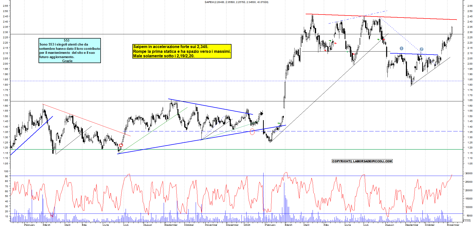Click the "25000" volume axis label

pyautogui.click(x=469, y=182)
